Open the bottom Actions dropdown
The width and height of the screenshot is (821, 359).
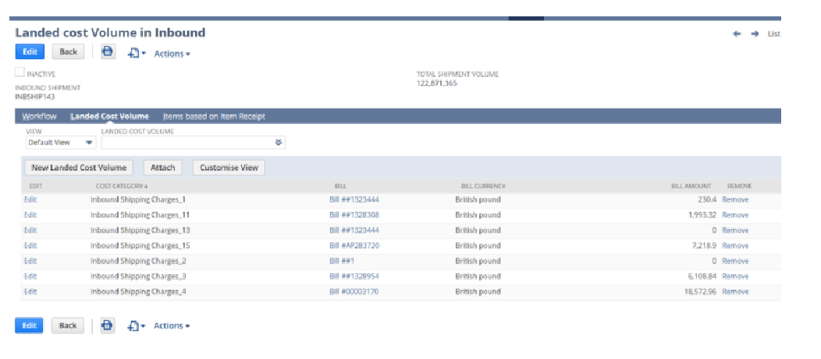[x=171, y=326]
